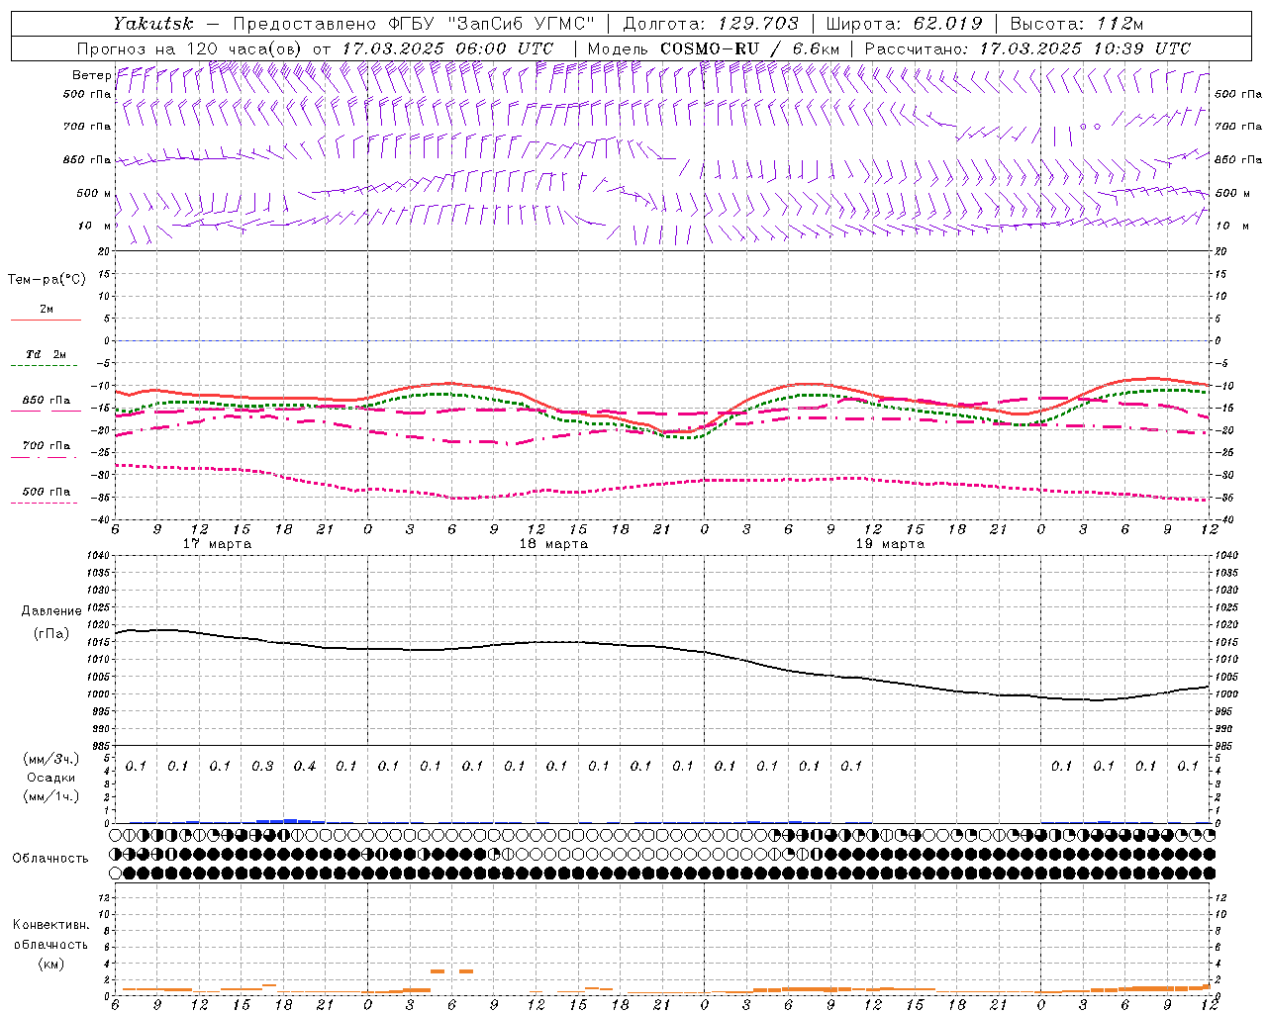Select the Высота: 112м header entry
This screenshot has height=1013, width=1267.
1077,24
